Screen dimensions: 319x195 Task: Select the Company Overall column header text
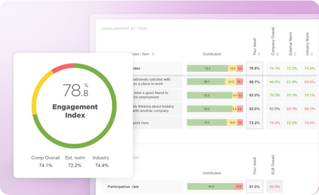pos(273,41)
